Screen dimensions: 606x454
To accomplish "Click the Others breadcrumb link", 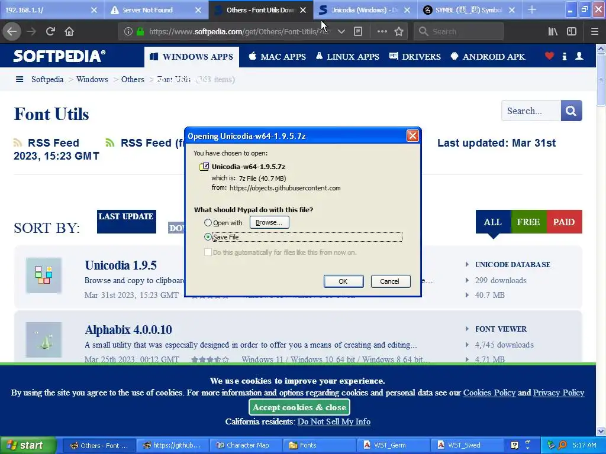I will (x=133, y=80).
